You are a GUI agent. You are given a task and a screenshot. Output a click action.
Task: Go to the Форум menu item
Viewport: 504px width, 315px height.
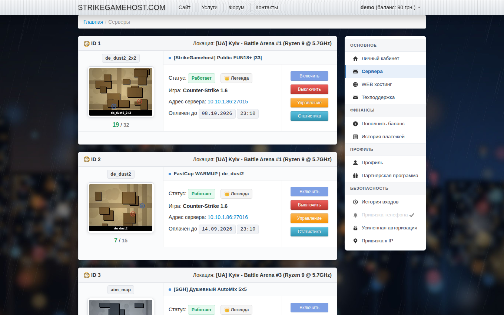[236, 7]
